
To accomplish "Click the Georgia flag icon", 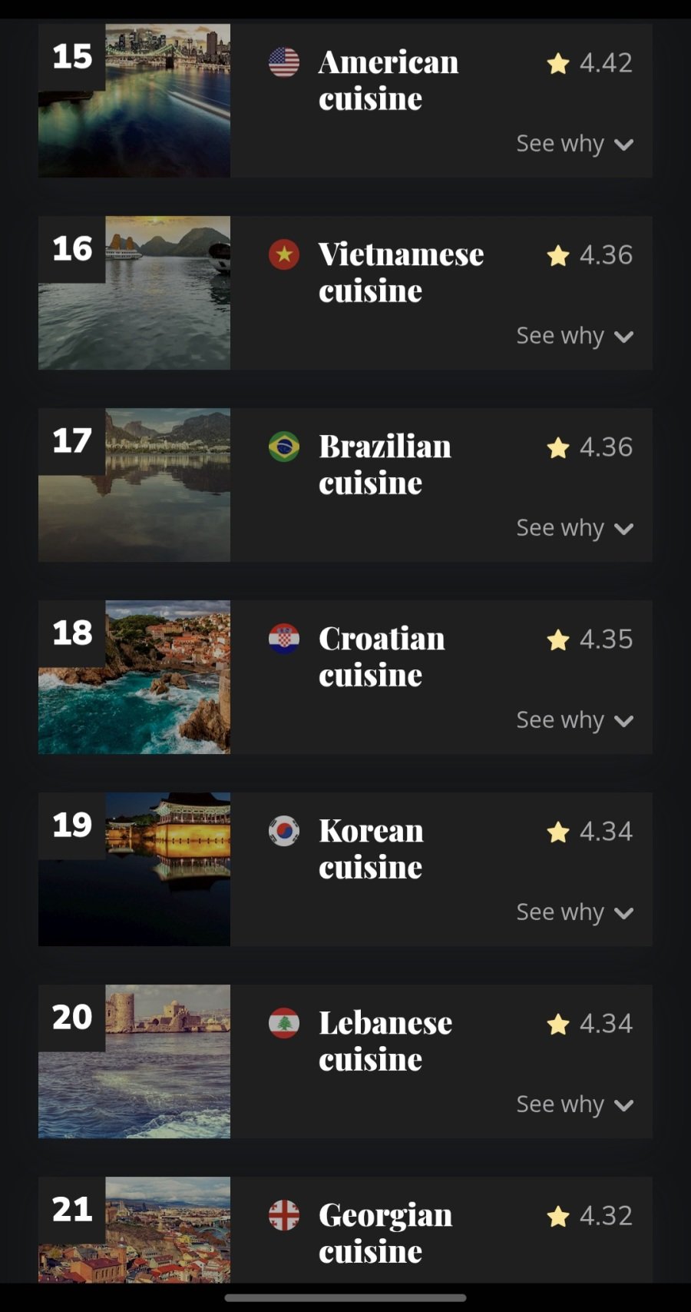I will 284,1215.
